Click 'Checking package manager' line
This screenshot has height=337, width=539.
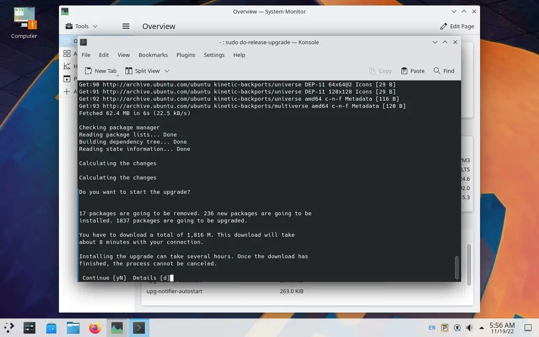[x=120, y=127]
